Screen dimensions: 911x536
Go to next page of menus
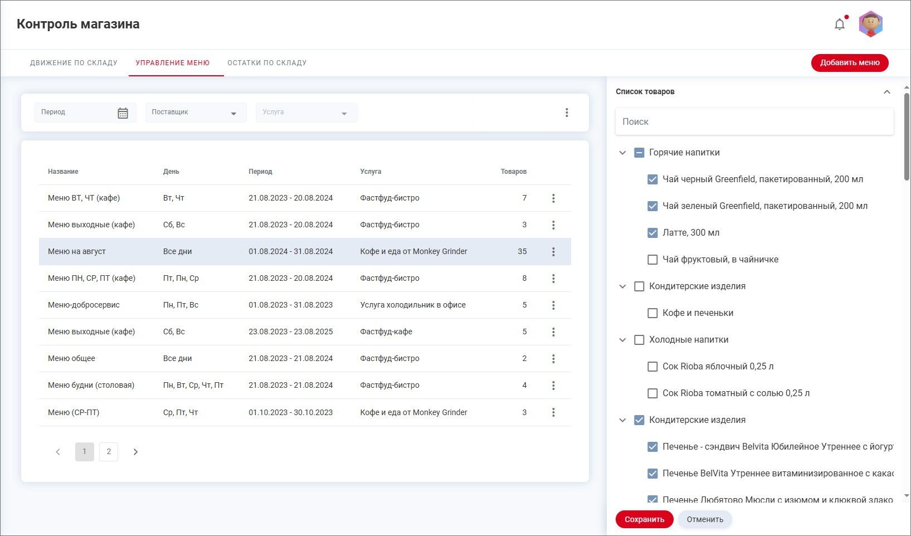coord(135,452)
